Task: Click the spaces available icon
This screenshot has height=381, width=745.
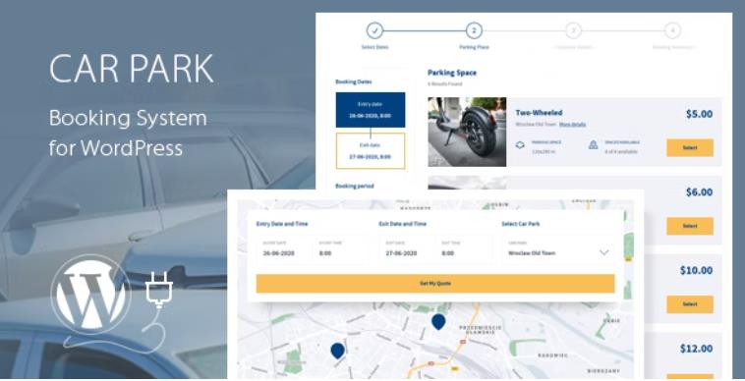Action: [x=593, y=145]
